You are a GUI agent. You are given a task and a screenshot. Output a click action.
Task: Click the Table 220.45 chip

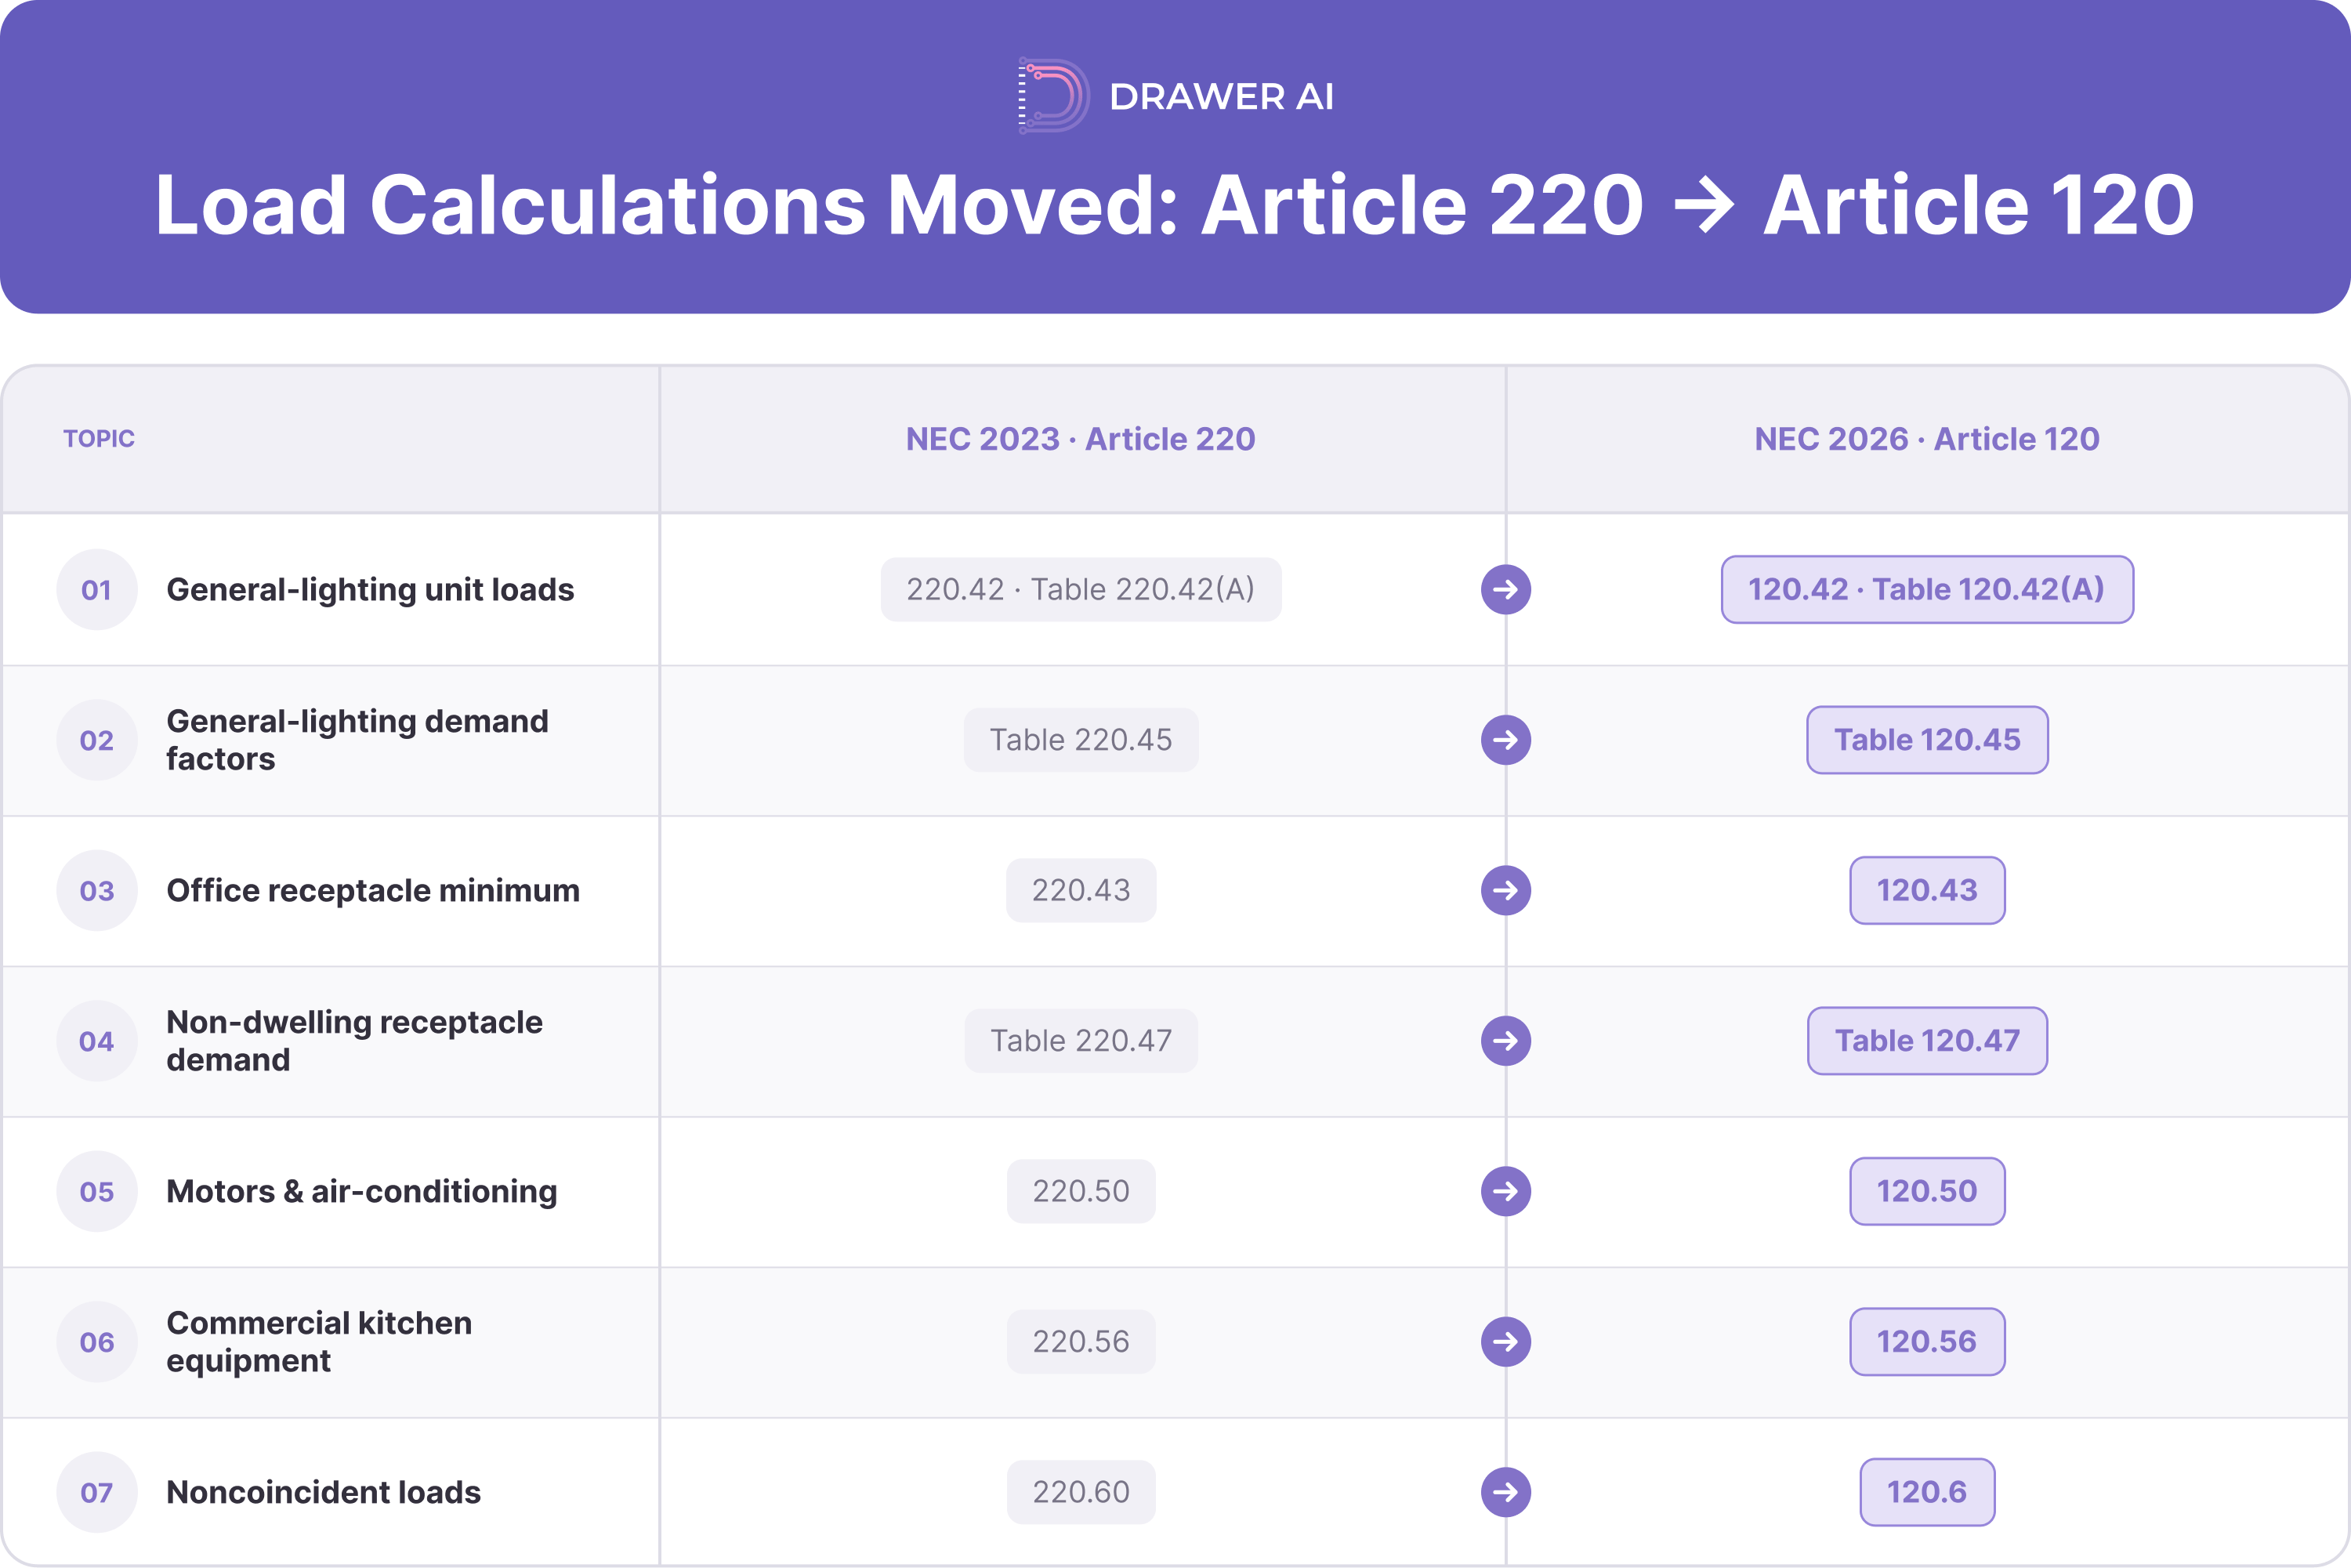(1081, 740)
